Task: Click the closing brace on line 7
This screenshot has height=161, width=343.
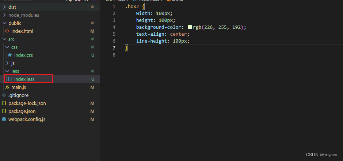Action: coord(126,48)
